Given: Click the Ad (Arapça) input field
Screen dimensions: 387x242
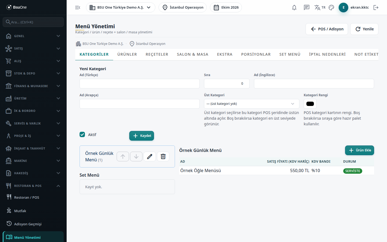Looking at the screenshot, I should (x=139, y=104).
